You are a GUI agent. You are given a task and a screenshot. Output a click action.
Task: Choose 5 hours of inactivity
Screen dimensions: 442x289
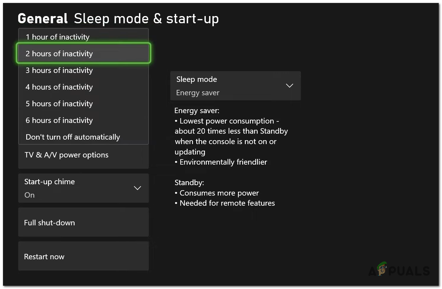[59, 104]
